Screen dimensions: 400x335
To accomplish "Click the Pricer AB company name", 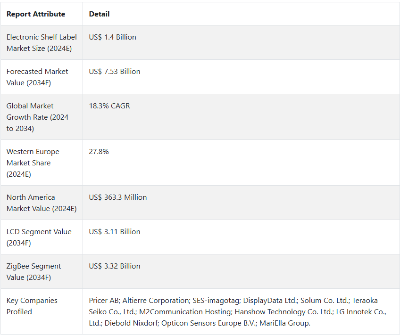I will point(104,301).
